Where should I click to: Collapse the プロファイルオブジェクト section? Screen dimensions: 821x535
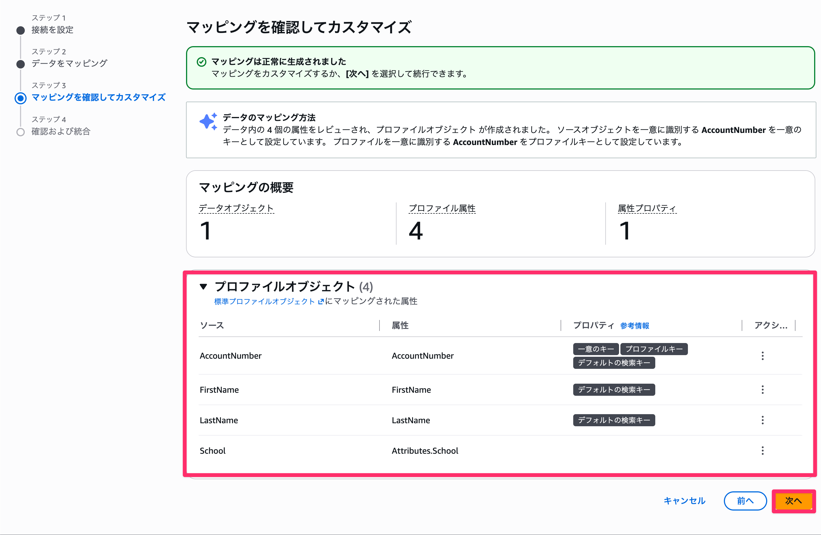[x=204, y=286]
